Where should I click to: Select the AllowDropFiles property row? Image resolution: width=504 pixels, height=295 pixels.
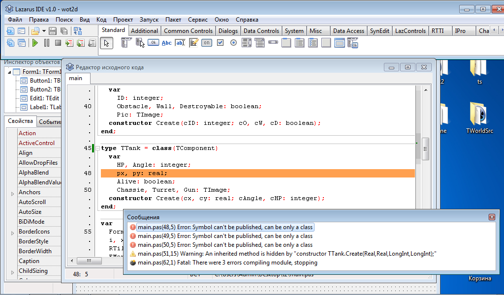[x=39, y=163]
